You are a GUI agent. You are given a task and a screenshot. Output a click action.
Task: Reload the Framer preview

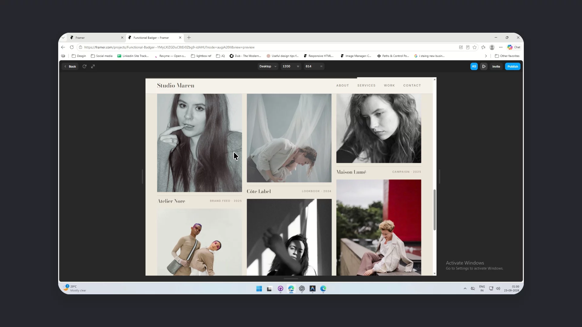pyautogui.click(x=85, y=66)
